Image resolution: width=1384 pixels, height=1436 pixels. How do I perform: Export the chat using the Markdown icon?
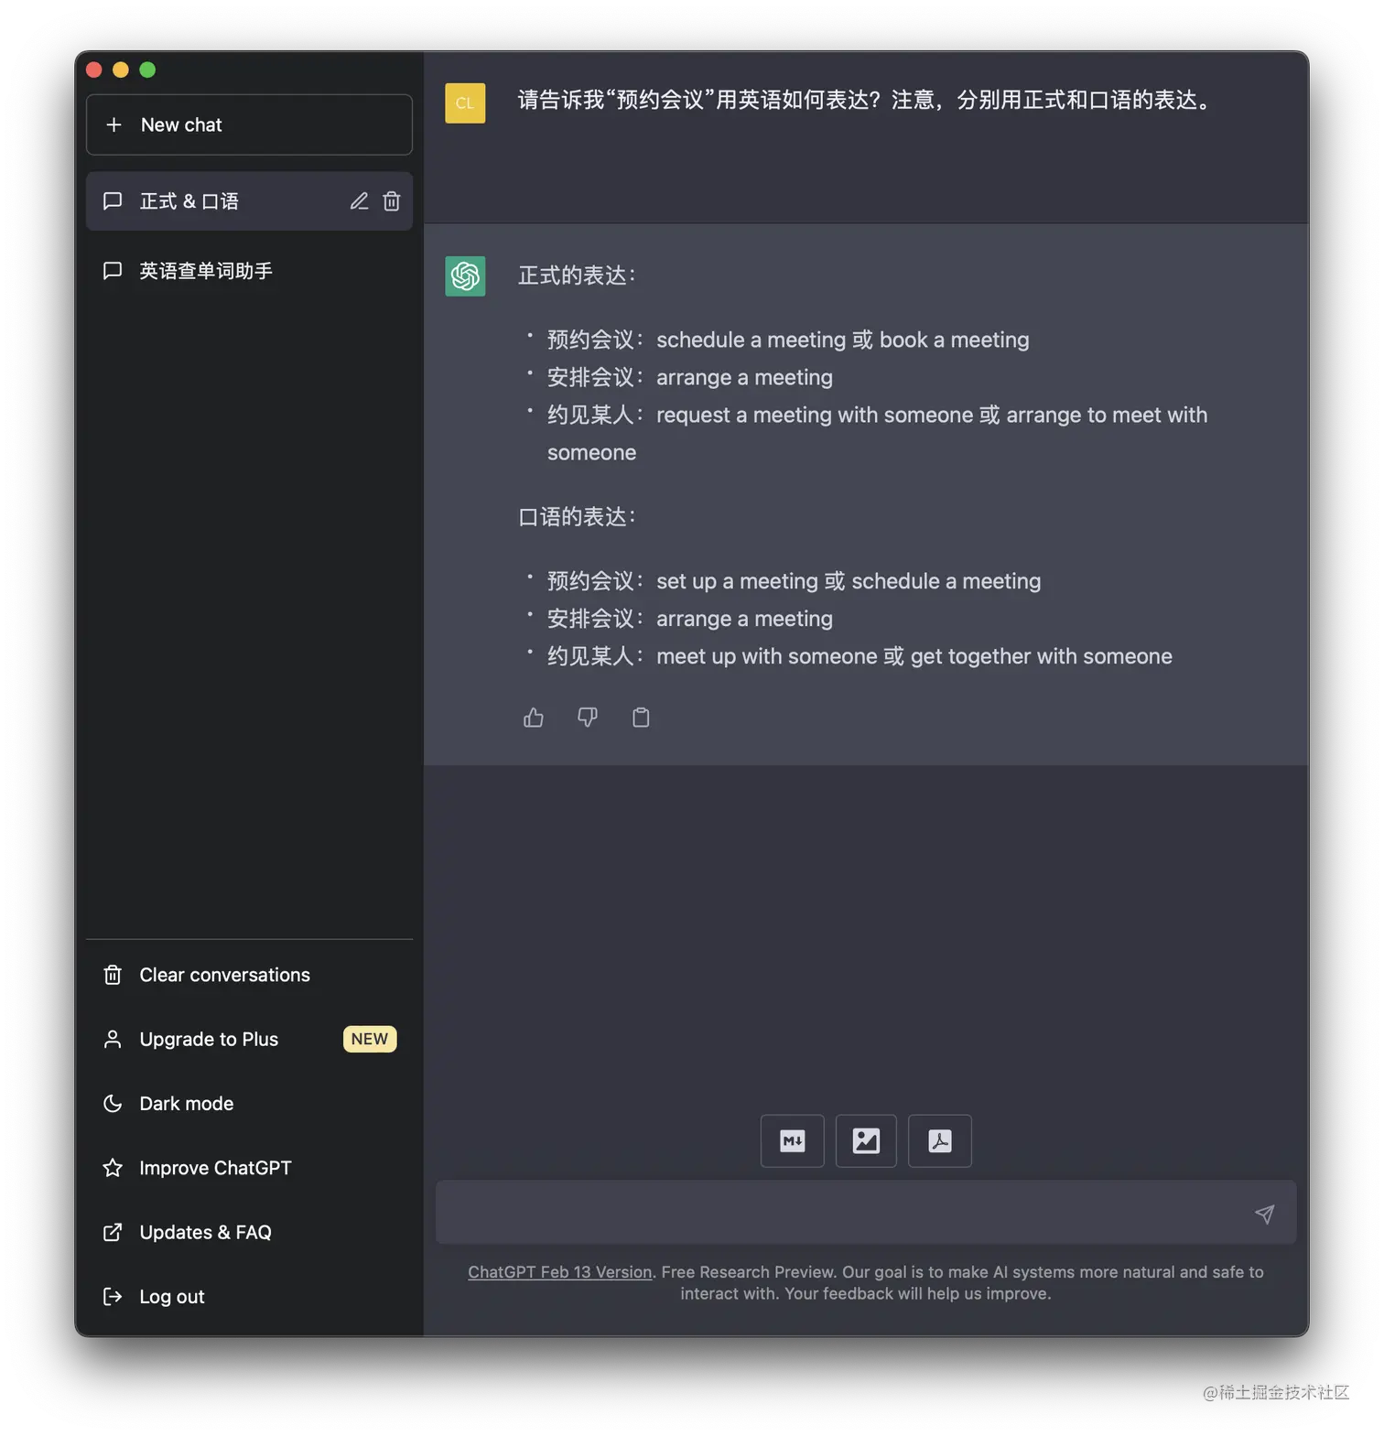coord(793,1141)
